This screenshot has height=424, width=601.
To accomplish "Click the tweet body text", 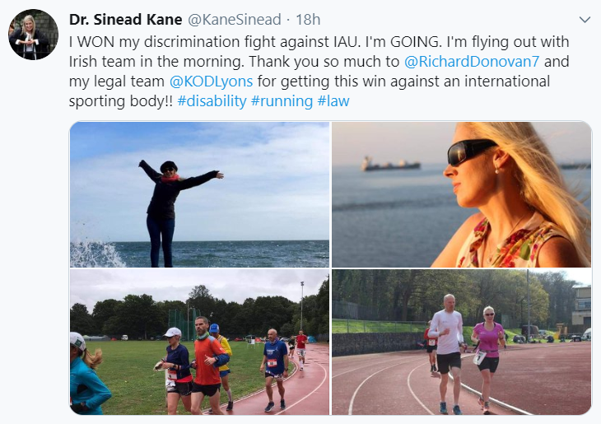I will coord(319,72).
